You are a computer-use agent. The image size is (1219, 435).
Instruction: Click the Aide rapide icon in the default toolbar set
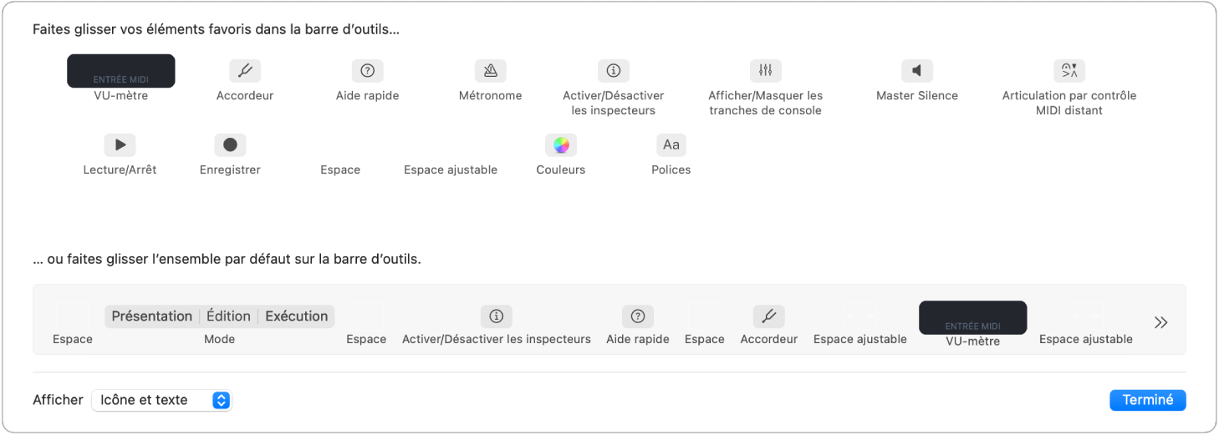click(637, 316)
